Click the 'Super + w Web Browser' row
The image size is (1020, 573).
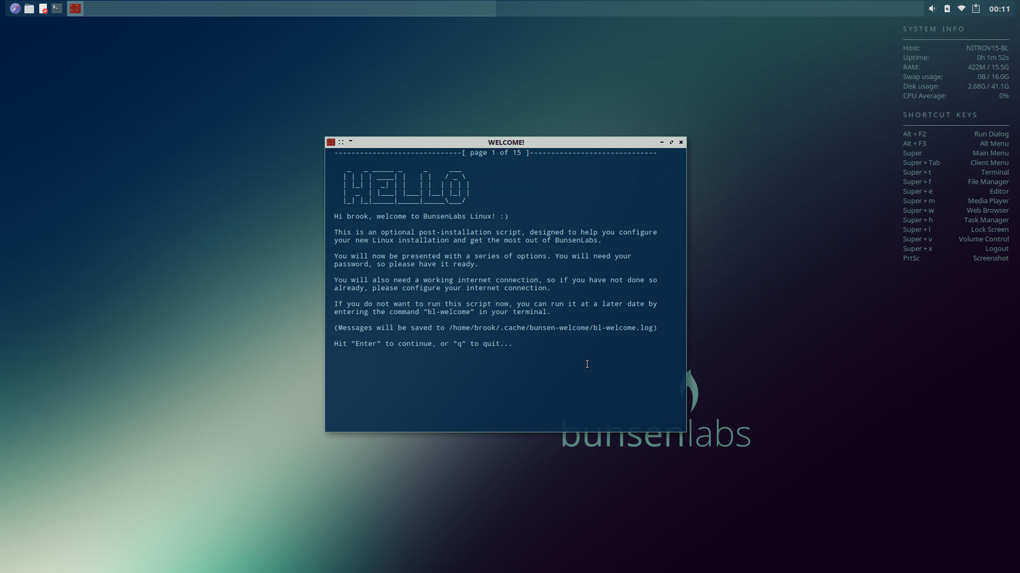[x=956, y=210]
